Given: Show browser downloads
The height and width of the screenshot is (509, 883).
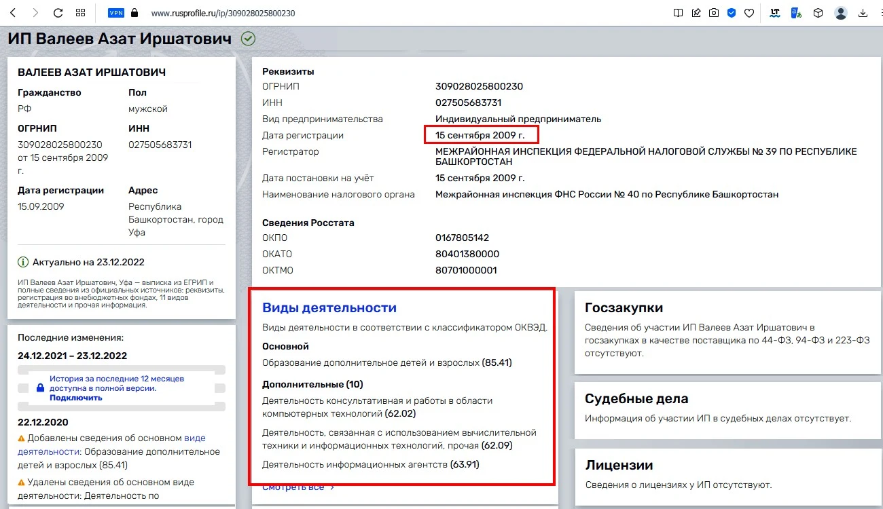Looking at the screenshot, I should coord(863,13).
